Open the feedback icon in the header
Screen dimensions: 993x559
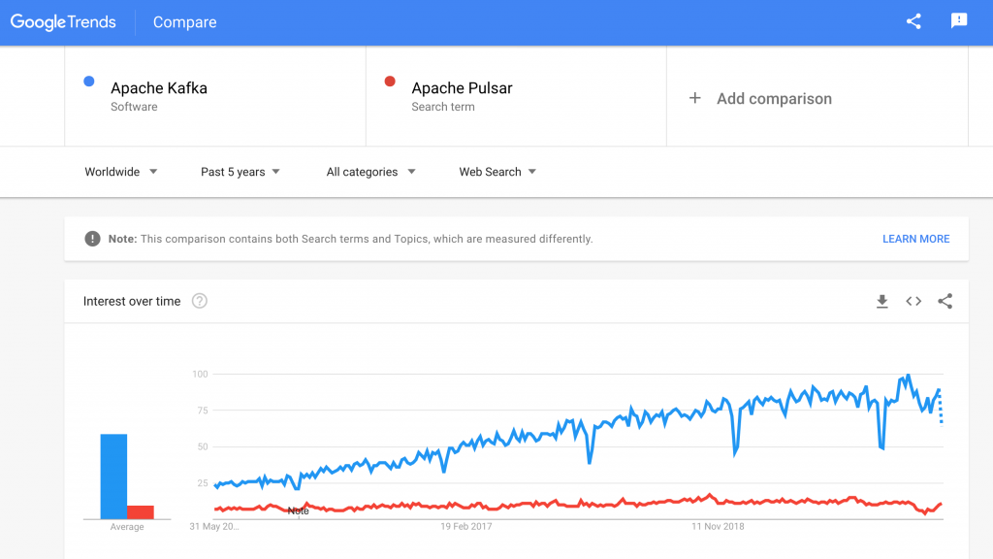pos(958,20)
